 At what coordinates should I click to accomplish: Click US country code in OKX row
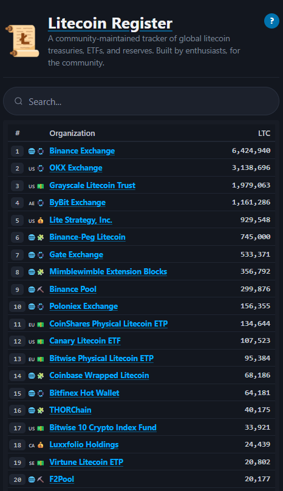(32, 169)
